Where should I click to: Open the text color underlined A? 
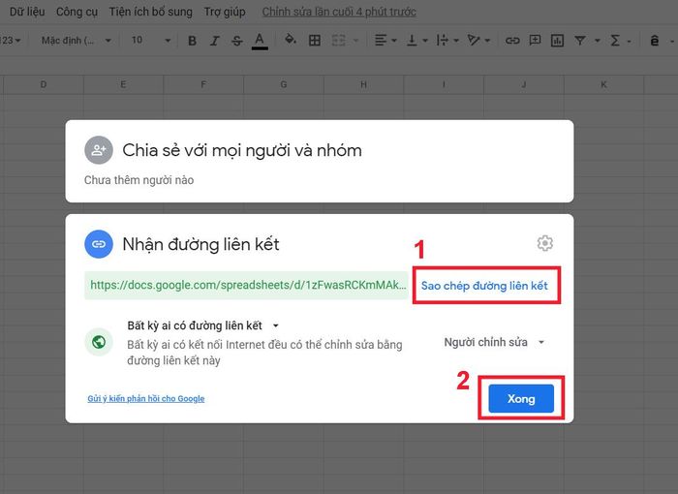pos(260,41)
